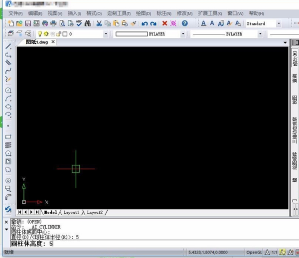The height and width of the screenshot is (258, 299).
Task: Select the Line tool in left toolbar
Action: [8, 46]
